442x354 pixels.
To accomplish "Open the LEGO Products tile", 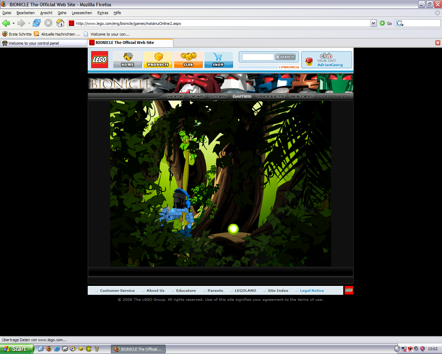I will point(158,59).
